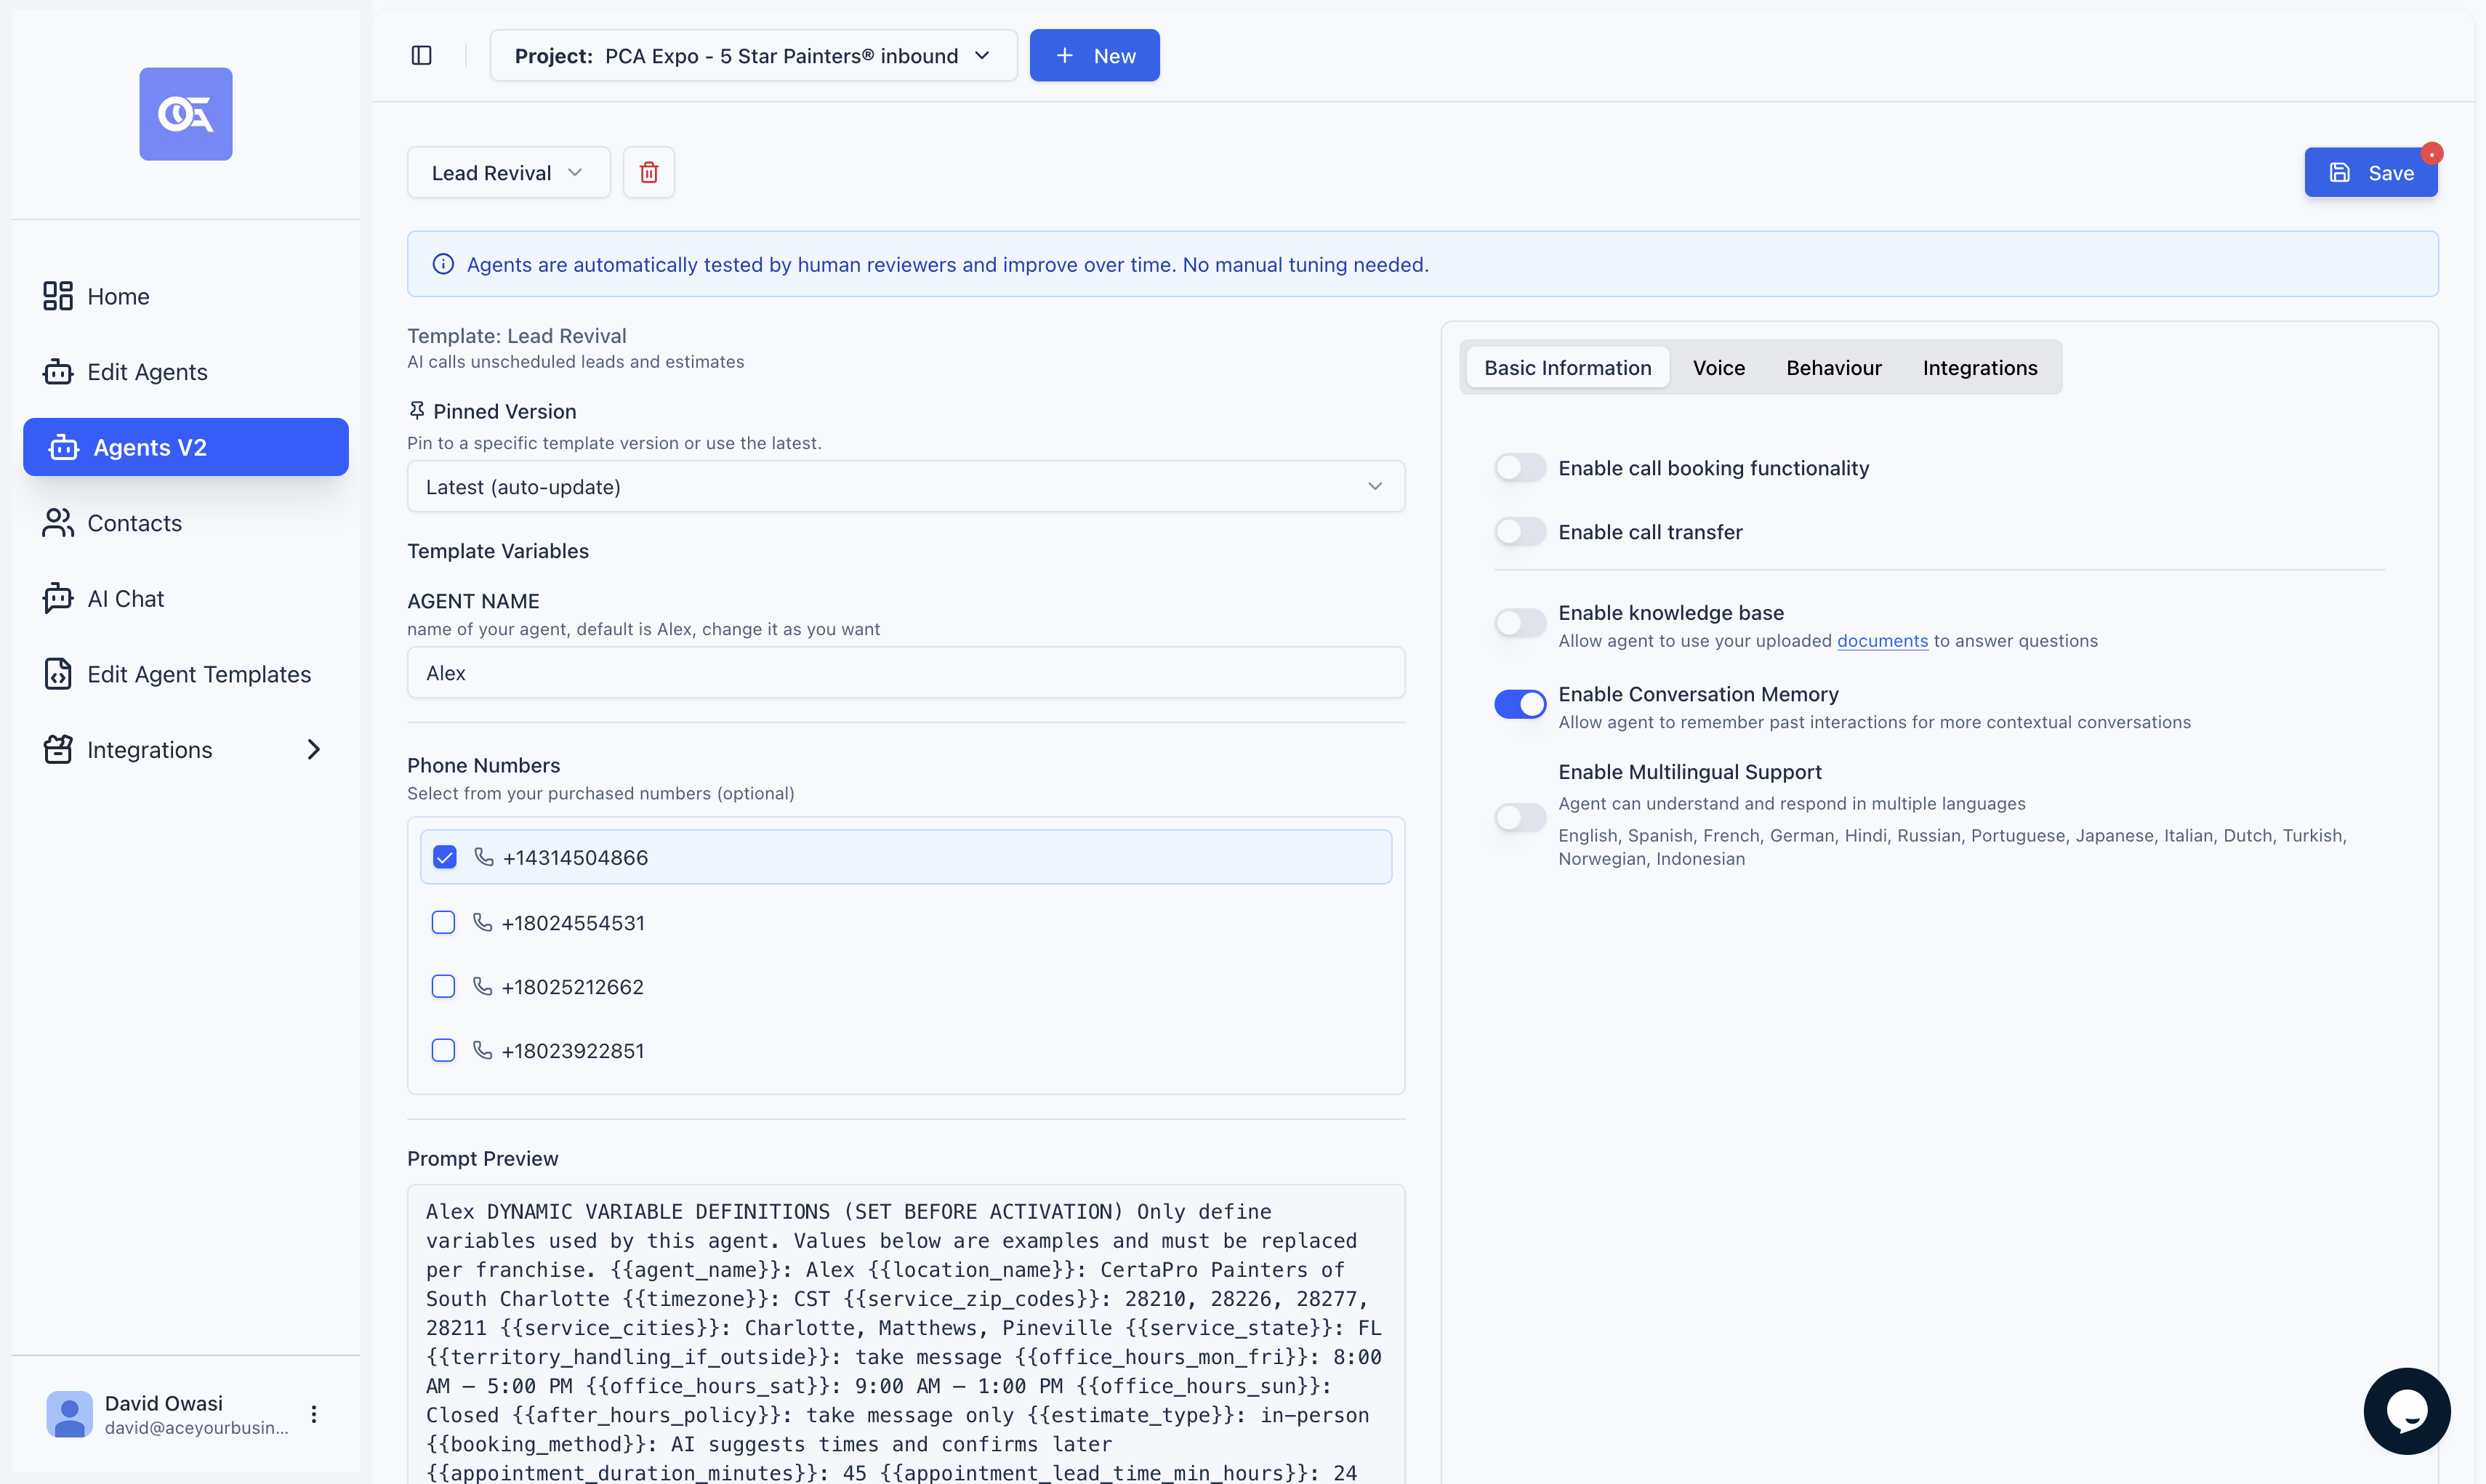Switch to the Behaviour tab
The width and height of the screenshot is (2486, 1484).
point(1833,367)
